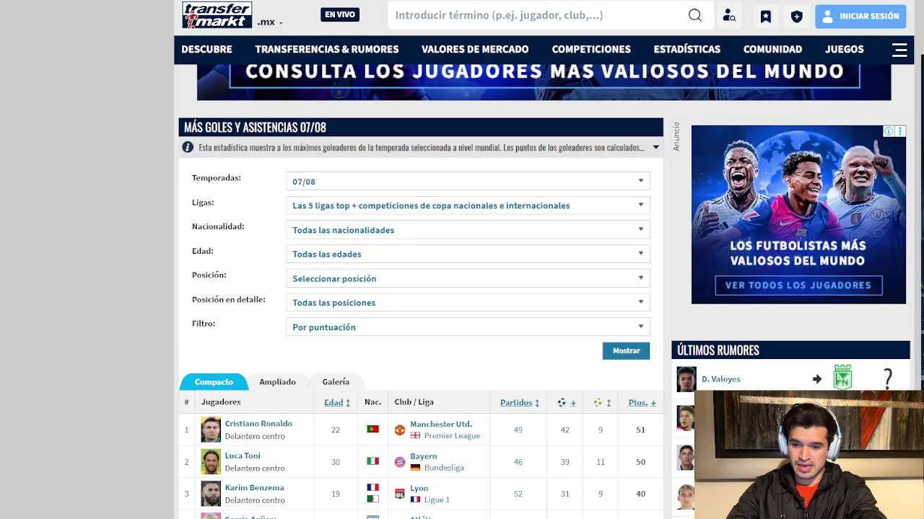Image resolution: width=924 pixels, height=519 pixels.
Task: Switch to the Compacto tab
Action: click(x=214, y=382)
